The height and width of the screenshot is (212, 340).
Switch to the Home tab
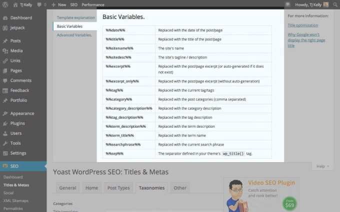click(91, 188)
